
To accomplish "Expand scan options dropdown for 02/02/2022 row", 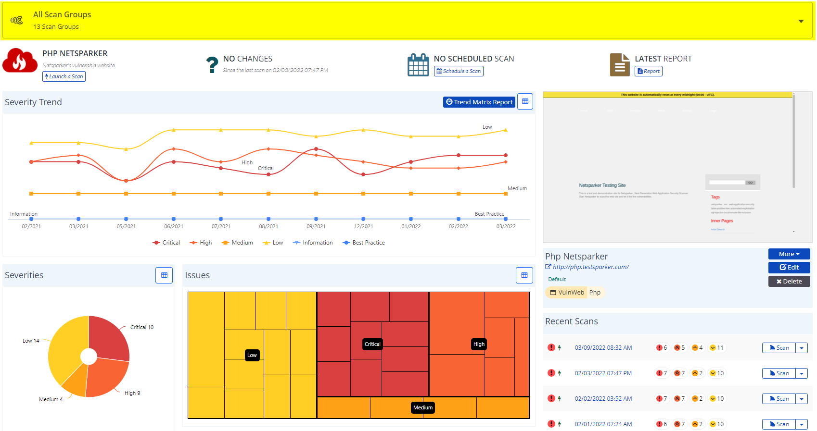I will pyautogui.click(x=802, y=399).
